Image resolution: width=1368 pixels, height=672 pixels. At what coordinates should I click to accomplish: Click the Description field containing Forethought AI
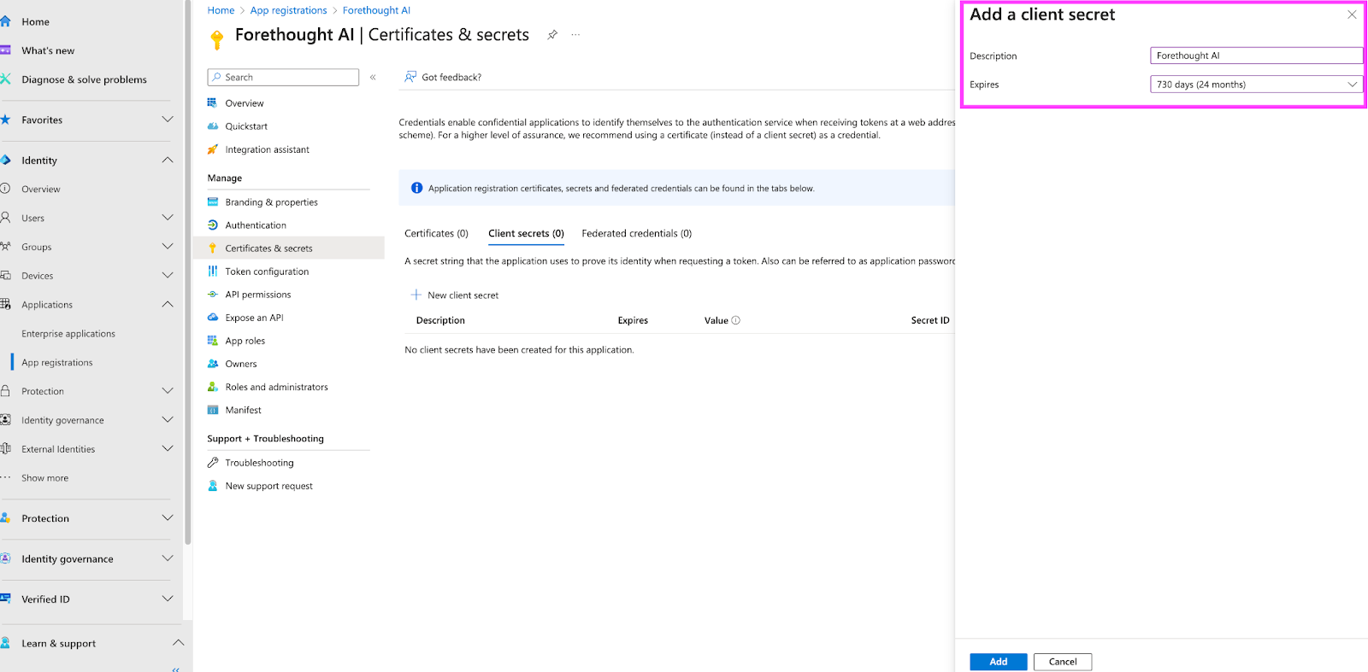[1256, 56]
